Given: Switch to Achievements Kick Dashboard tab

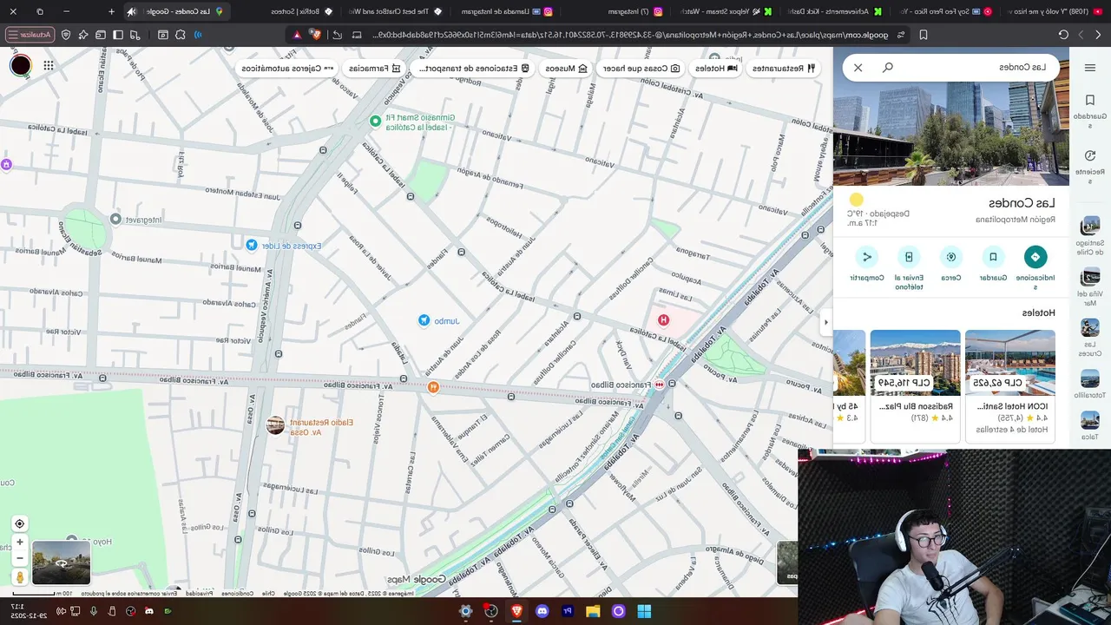Looking at the screenshot, I should [833, 11].
